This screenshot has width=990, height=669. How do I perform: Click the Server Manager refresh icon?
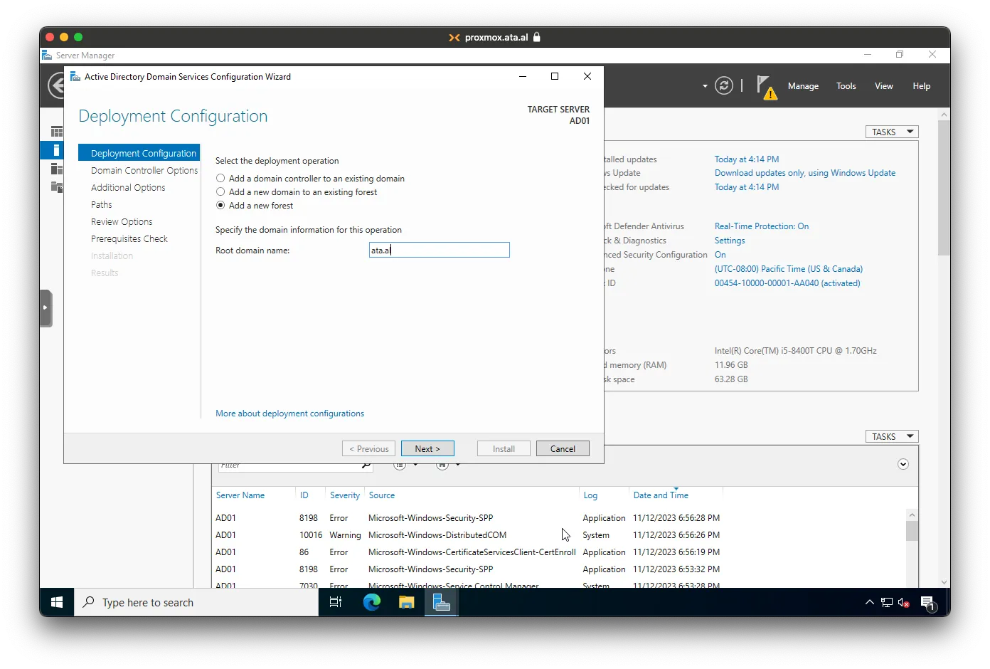click(724, 86)
